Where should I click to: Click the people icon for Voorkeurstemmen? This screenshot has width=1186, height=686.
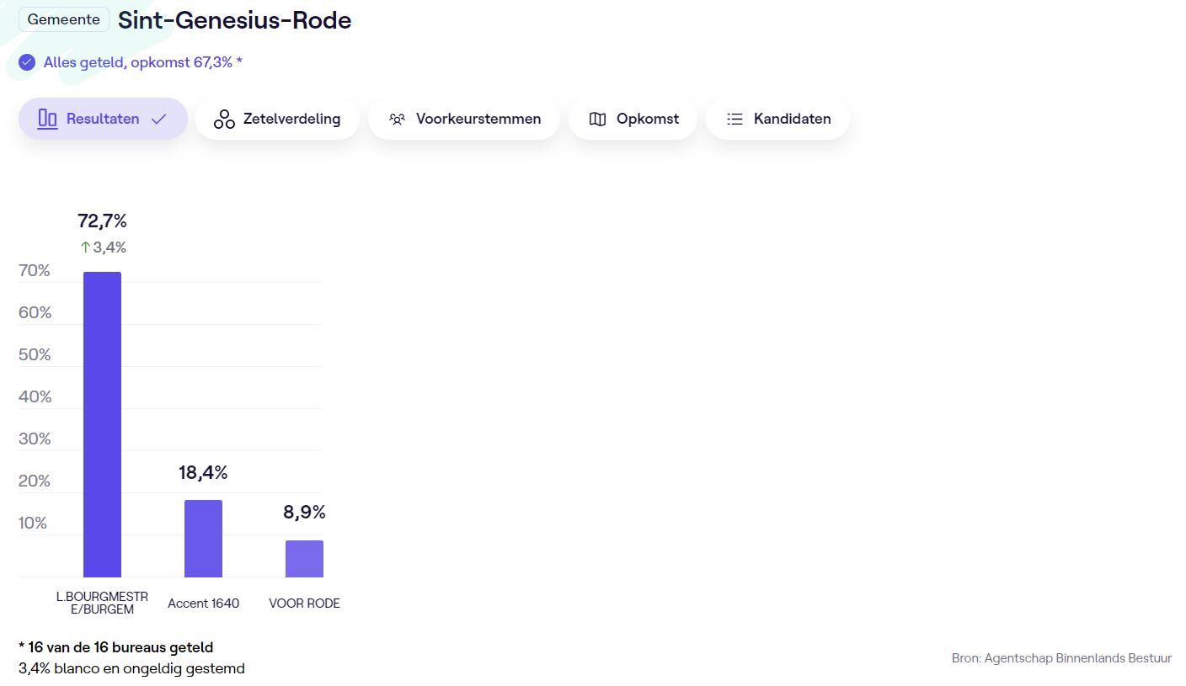click(398, 119)
